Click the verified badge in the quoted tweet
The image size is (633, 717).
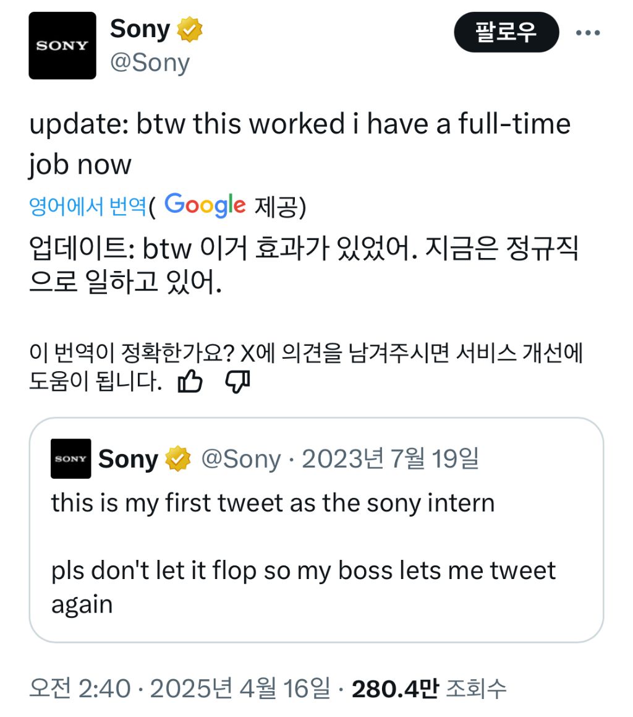pos(178,459)
